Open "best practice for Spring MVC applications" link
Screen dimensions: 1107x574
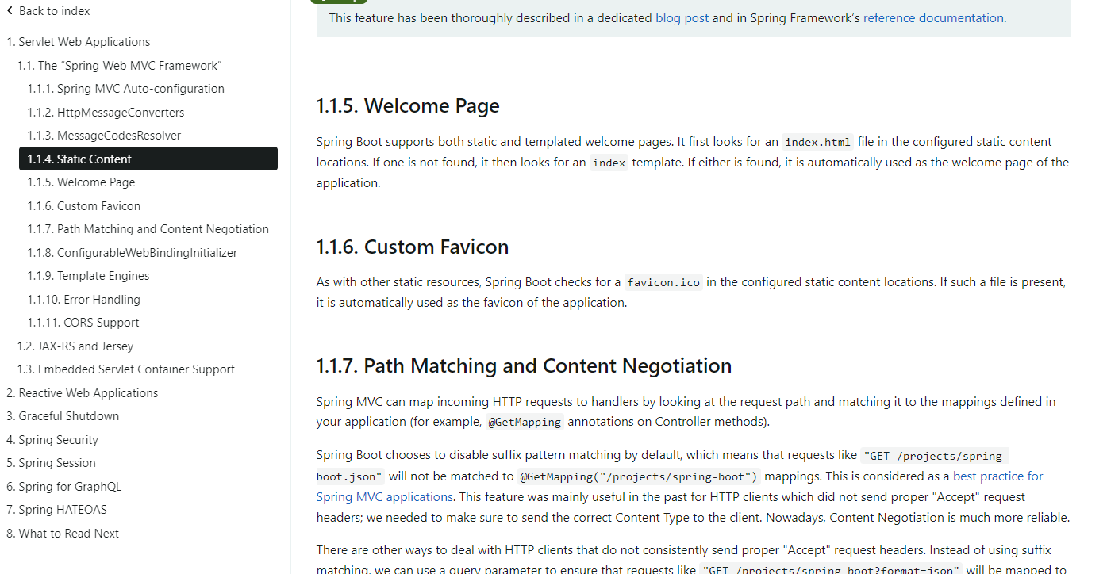(680, 487)
